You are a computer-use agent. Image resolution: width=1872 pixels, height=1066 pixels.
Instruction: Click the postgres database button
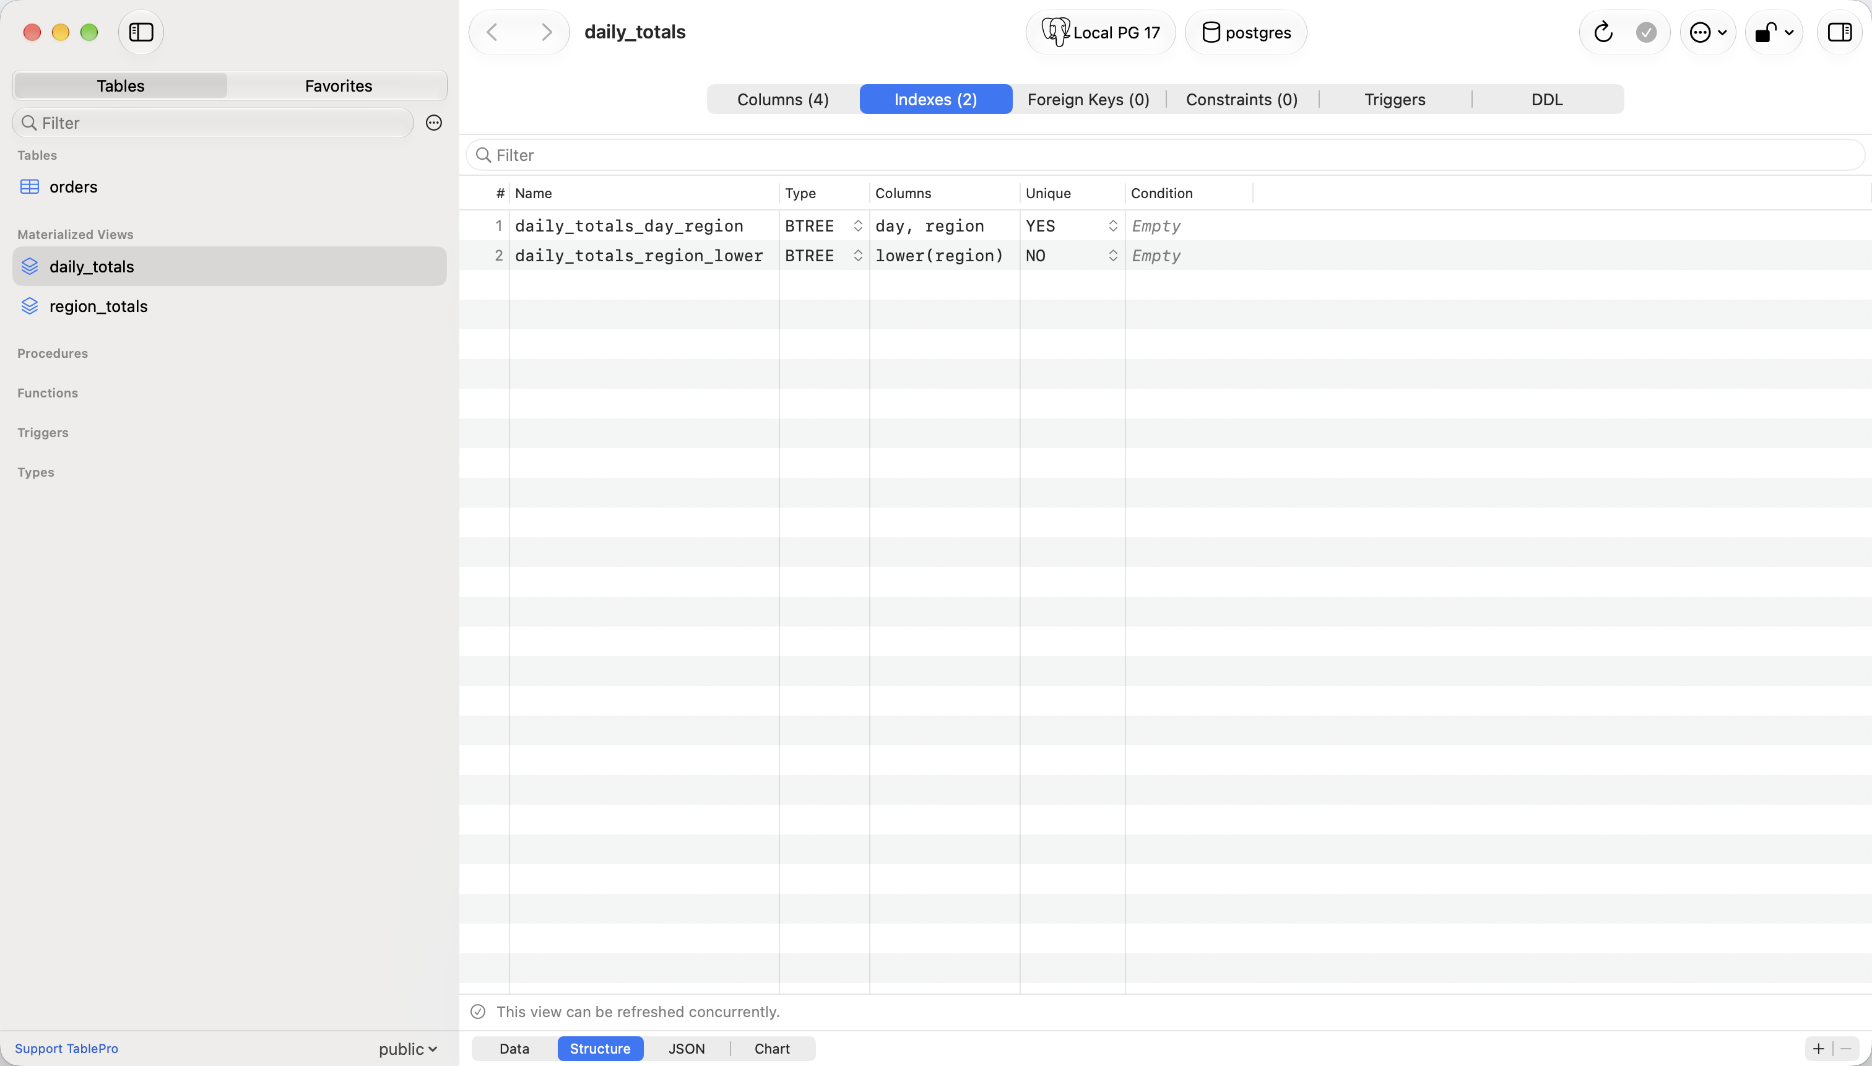pos(1246,32)
